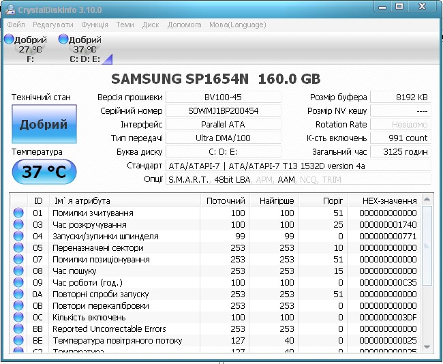443x364 pixels.
Task: Open the Мова(Language) menu
Action: [238, 25]
